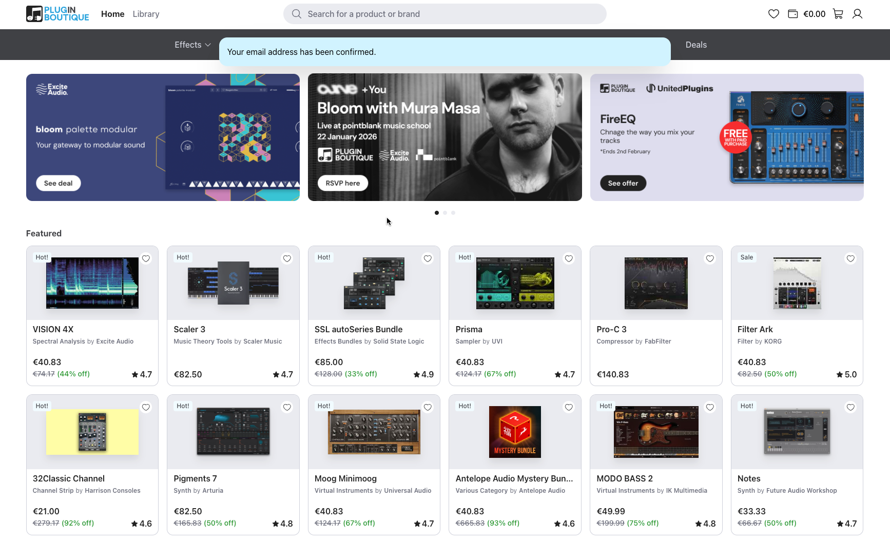Click See offer on FireEQ banner
890x543 pixels.
623,183
